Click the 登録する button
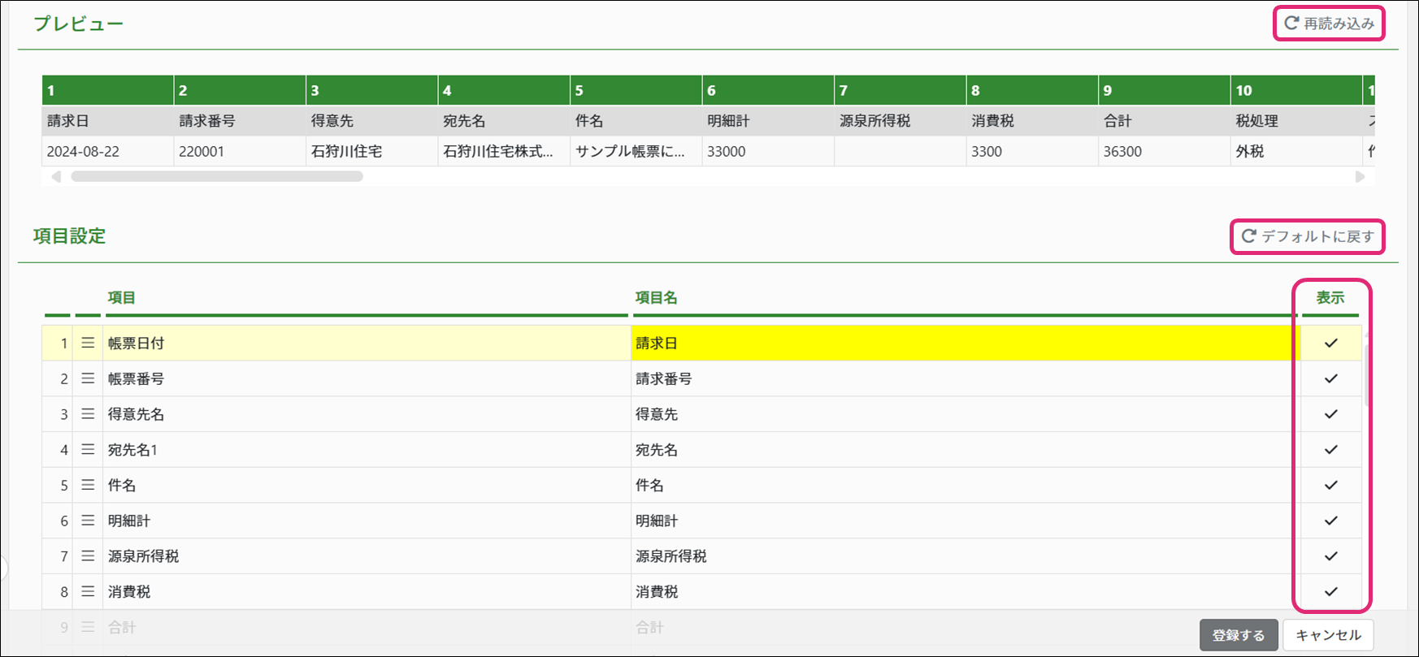The height and width of the screenshot is (657, 1419). click(1238, 635)
